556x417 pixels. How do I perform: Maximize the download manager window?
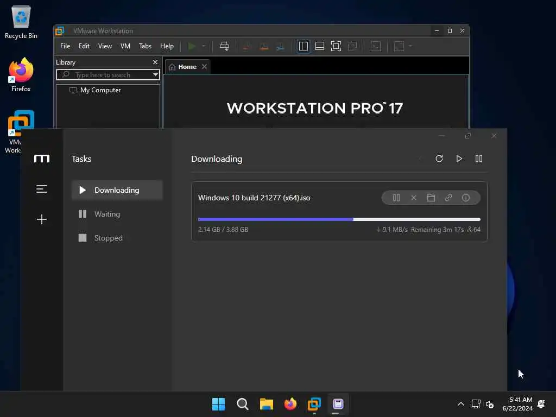click(467, 136)
